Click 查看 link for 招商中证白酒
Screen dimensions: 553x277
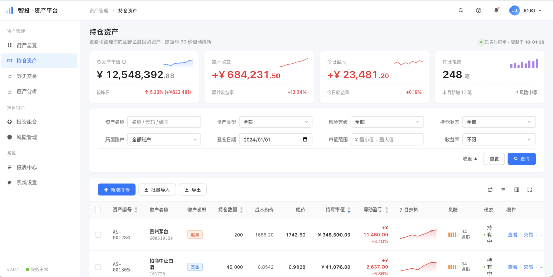point(513,267)
